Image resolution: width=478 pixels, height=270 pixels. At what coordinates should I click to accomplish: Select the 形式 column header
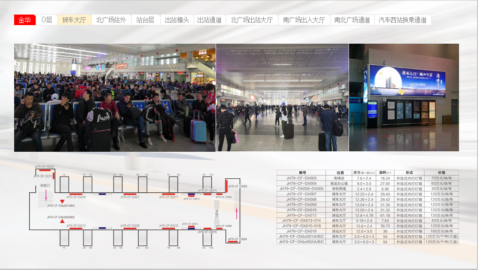(x=409, y=172)
